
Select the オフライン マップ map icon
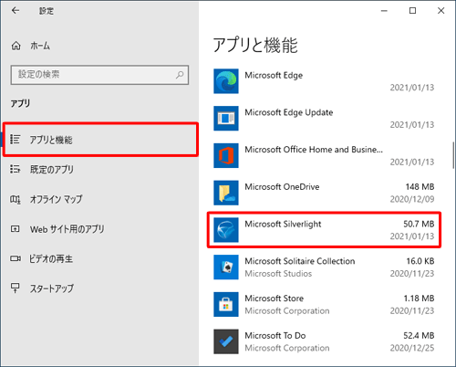pos(16,199)
